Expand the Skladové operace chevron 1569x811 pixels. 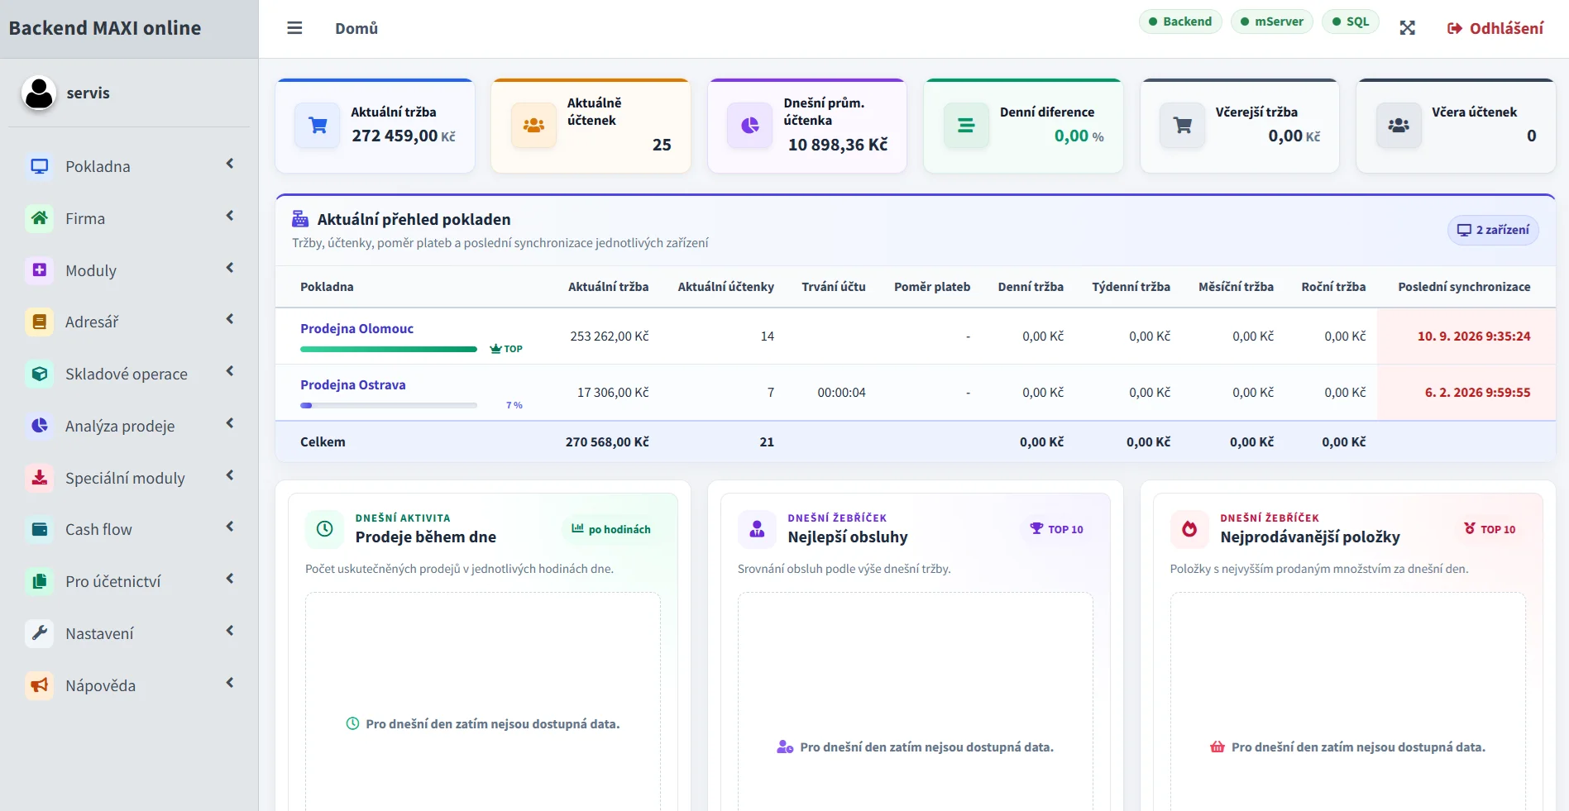point(230,371)
